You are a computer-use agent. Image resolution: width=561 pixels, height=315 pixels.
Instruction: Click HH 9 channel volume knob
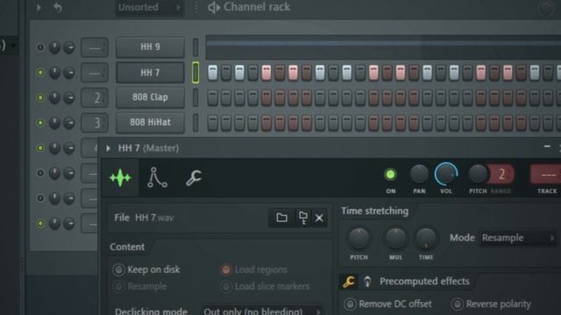(x=69, y=47)
